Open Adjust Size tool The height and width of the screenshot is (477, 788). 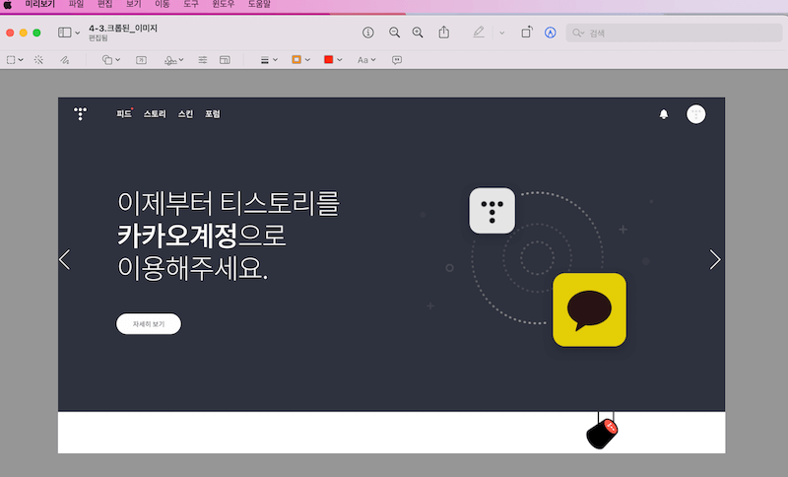[225, 60]
